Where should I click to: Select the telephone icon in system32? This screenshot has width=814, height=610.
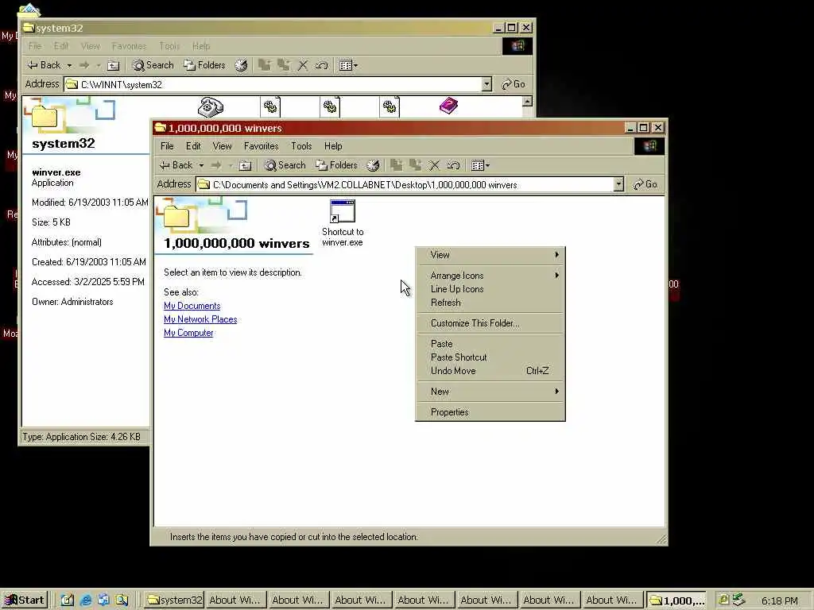coord(211,107)
